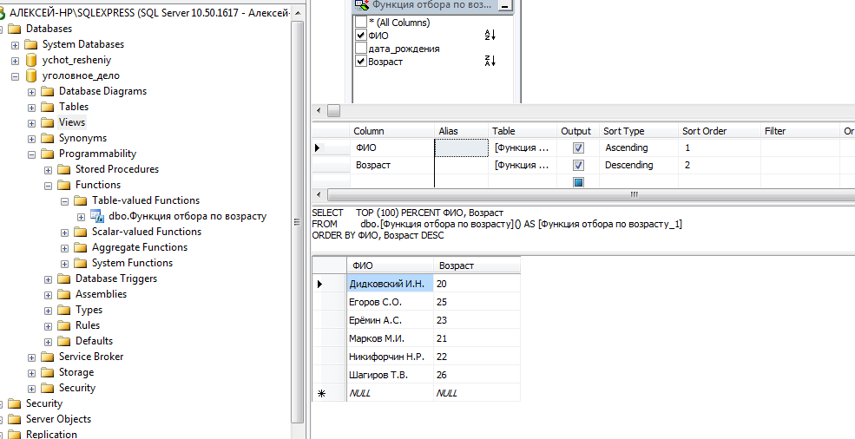Select the уголовное_дело Security folder item
The width and height of the screenshot is (855, 439).
point(77,388)
